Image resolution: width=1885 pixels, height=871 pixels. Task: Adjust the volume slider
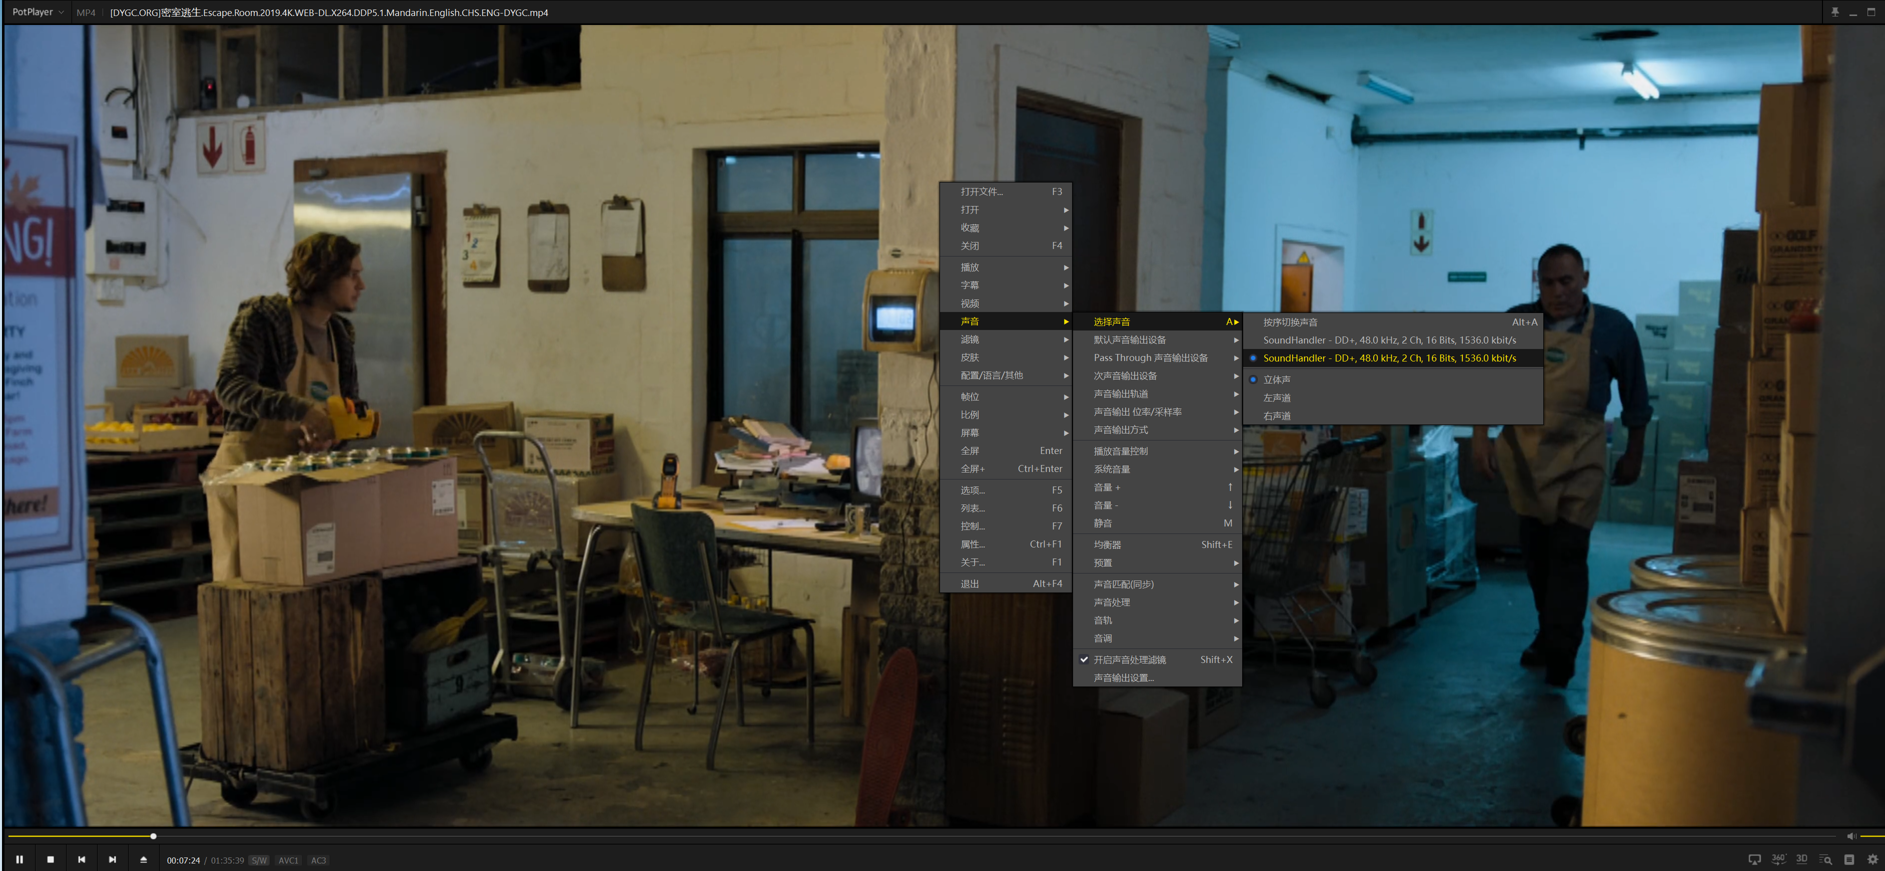click(1872, 836)
